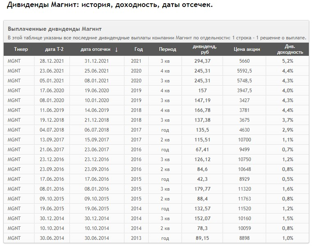Click the yield value 3,7%
This screenshot has width=315, height=246.
pos(287,120)
